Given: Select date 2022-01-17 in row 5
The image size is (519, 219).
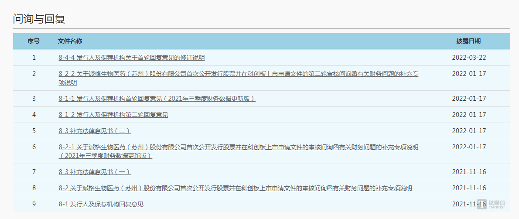Looking at the screenshot, I should [x=469, y=131].
